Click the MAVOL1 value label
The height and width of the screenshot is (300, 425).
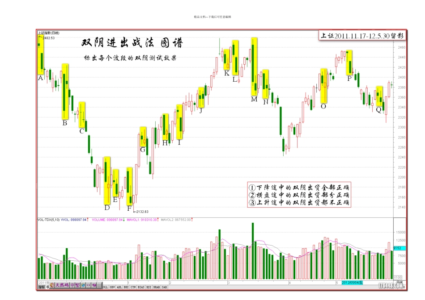click(x=143, y=220)
